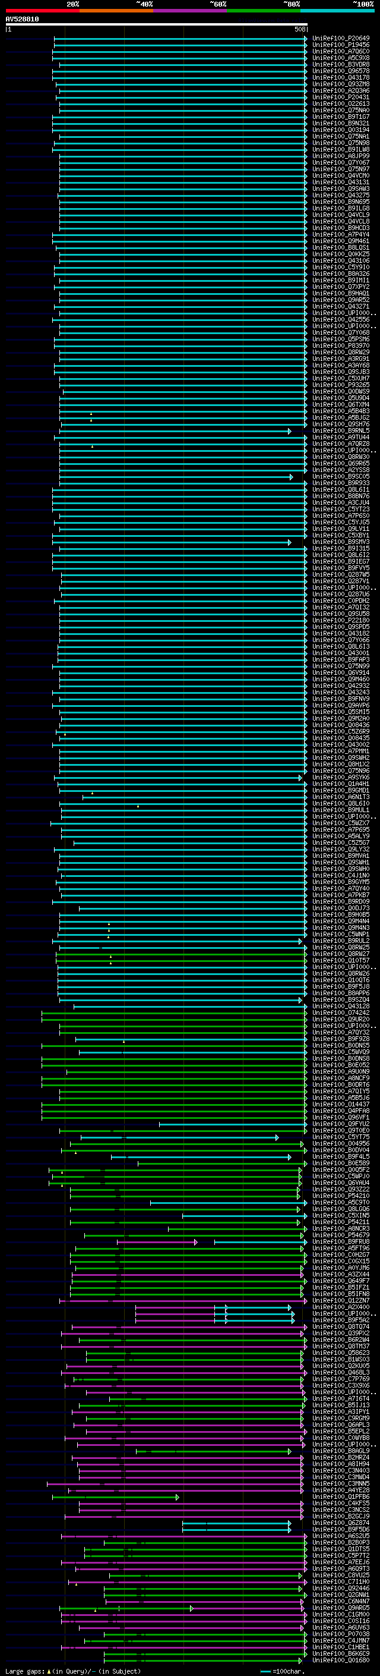
Task: Select the UniRef100_B6K6C9 label
Action: [341, 1653]
